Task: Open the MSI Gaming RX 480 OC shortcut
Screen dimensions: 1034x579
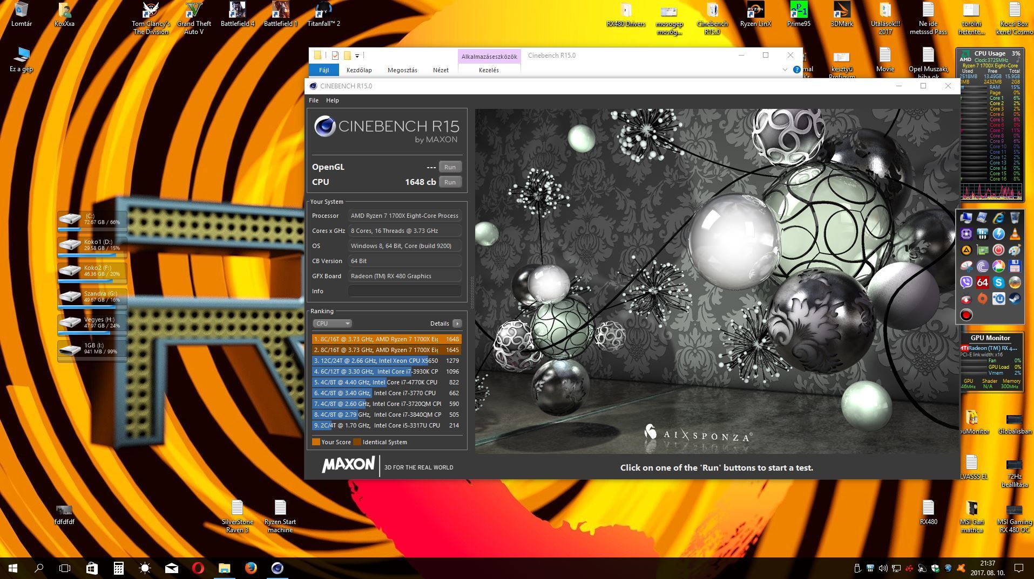Action: tap(1015, 516)
